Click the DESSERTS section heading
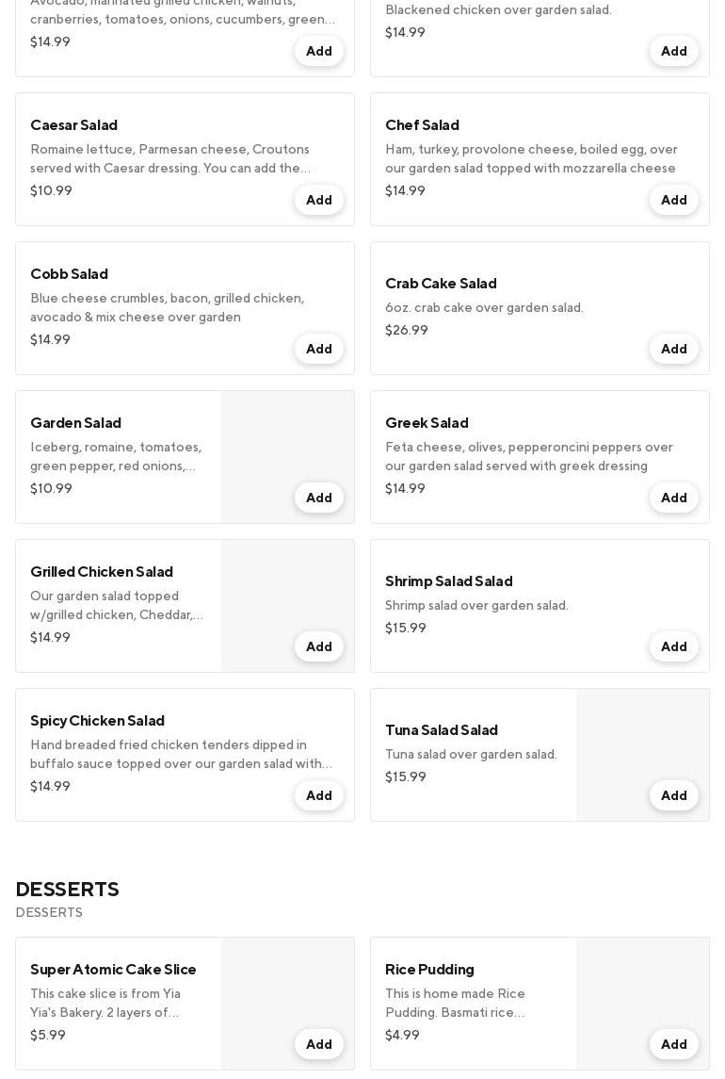This screenshot has width=725, height=1079. [67, 889]
